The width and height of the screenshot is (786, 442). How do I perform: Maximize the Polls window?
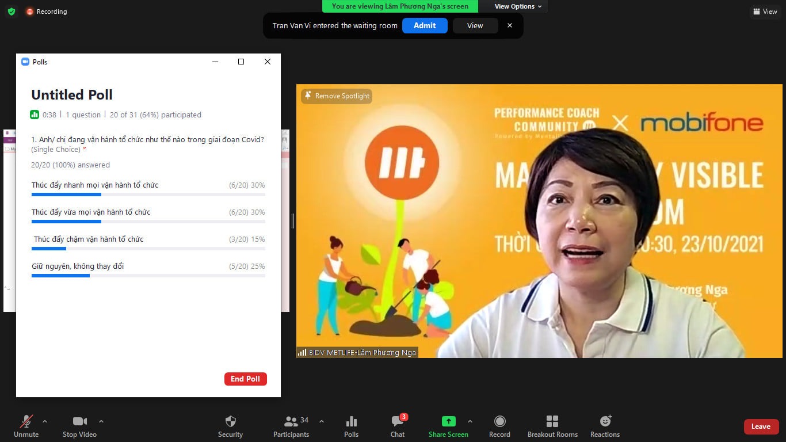point(241,62)
